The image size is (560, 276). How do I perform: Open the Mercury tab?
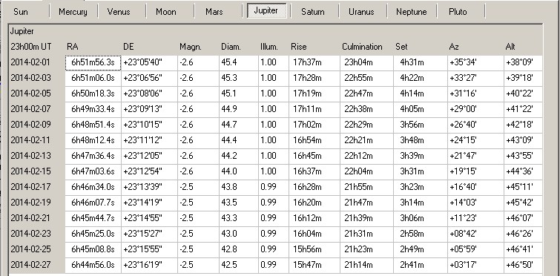tap(73, 11)
